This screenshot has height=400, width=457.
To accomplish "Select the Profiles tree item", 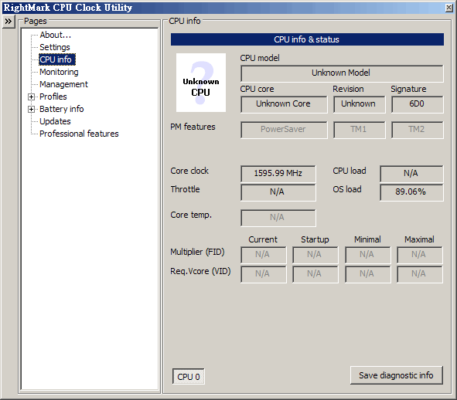I will 53,97.
